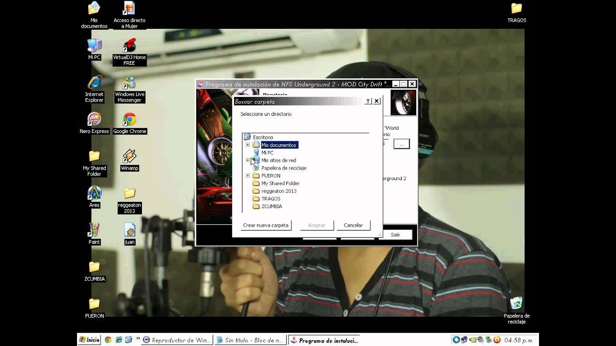Click Aceptar button in Buscar carpeta
Viewport: 616px width, 346px height.
317,225
